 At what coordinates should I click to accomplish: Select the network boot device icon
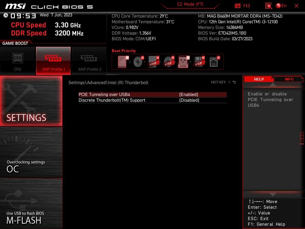[214, 62]
